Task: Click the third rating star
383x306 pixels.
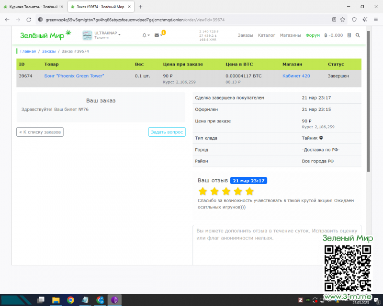Action: (x=226, y=191)
